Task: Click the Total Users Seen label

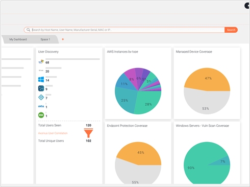Action: tap(49, 125)
